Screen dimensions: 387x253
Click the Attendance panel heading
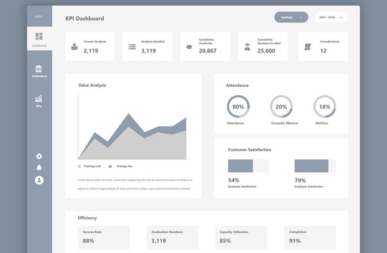tap(237, 85)
